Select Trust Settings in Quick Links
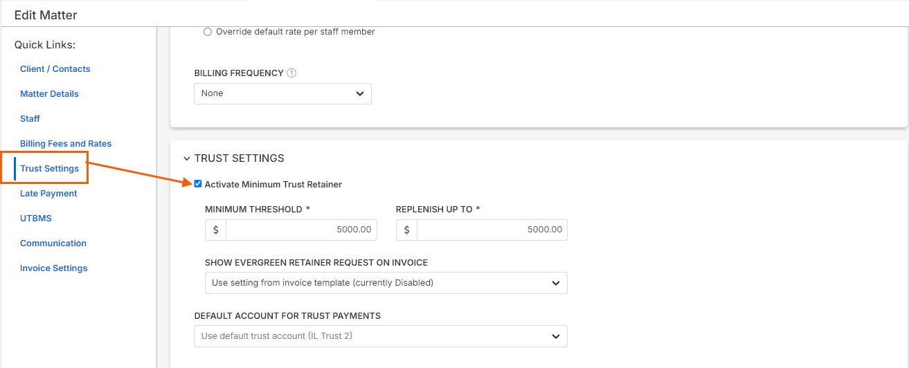 coord(49,169)
